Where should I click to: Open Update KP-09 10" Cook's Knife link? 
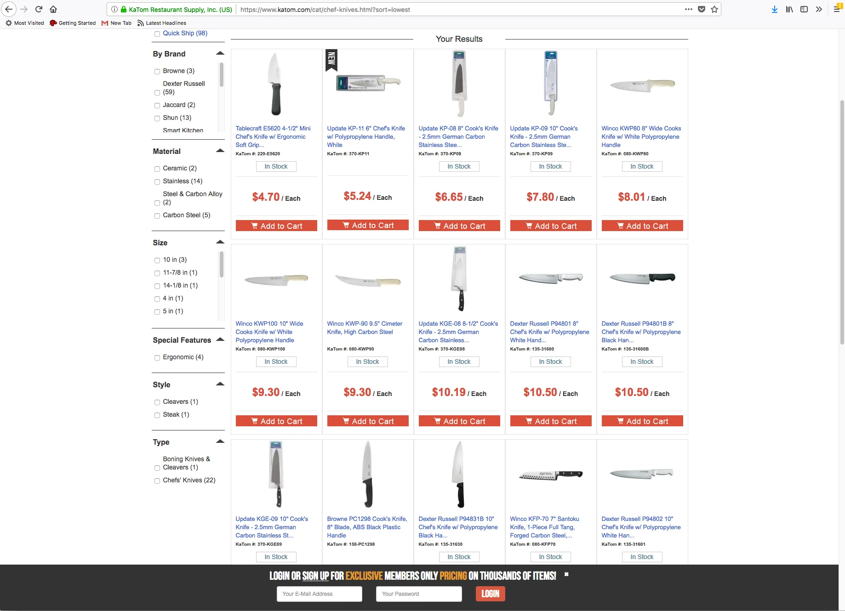pyautogui.click(x=544, y=136)
